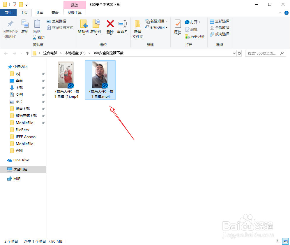Open the 查看 tab
The image size is (290, 245).
[55, 13]
